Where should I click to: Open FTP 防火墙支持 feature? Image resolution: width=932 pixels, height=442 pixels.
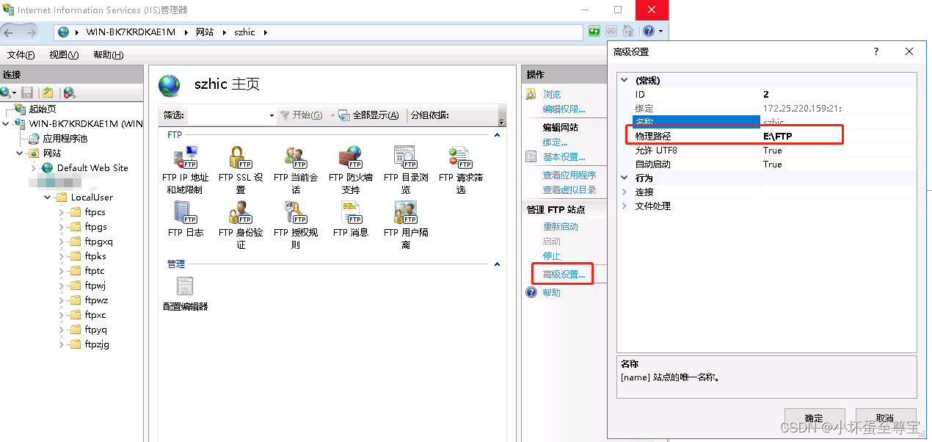pos(350,170)
